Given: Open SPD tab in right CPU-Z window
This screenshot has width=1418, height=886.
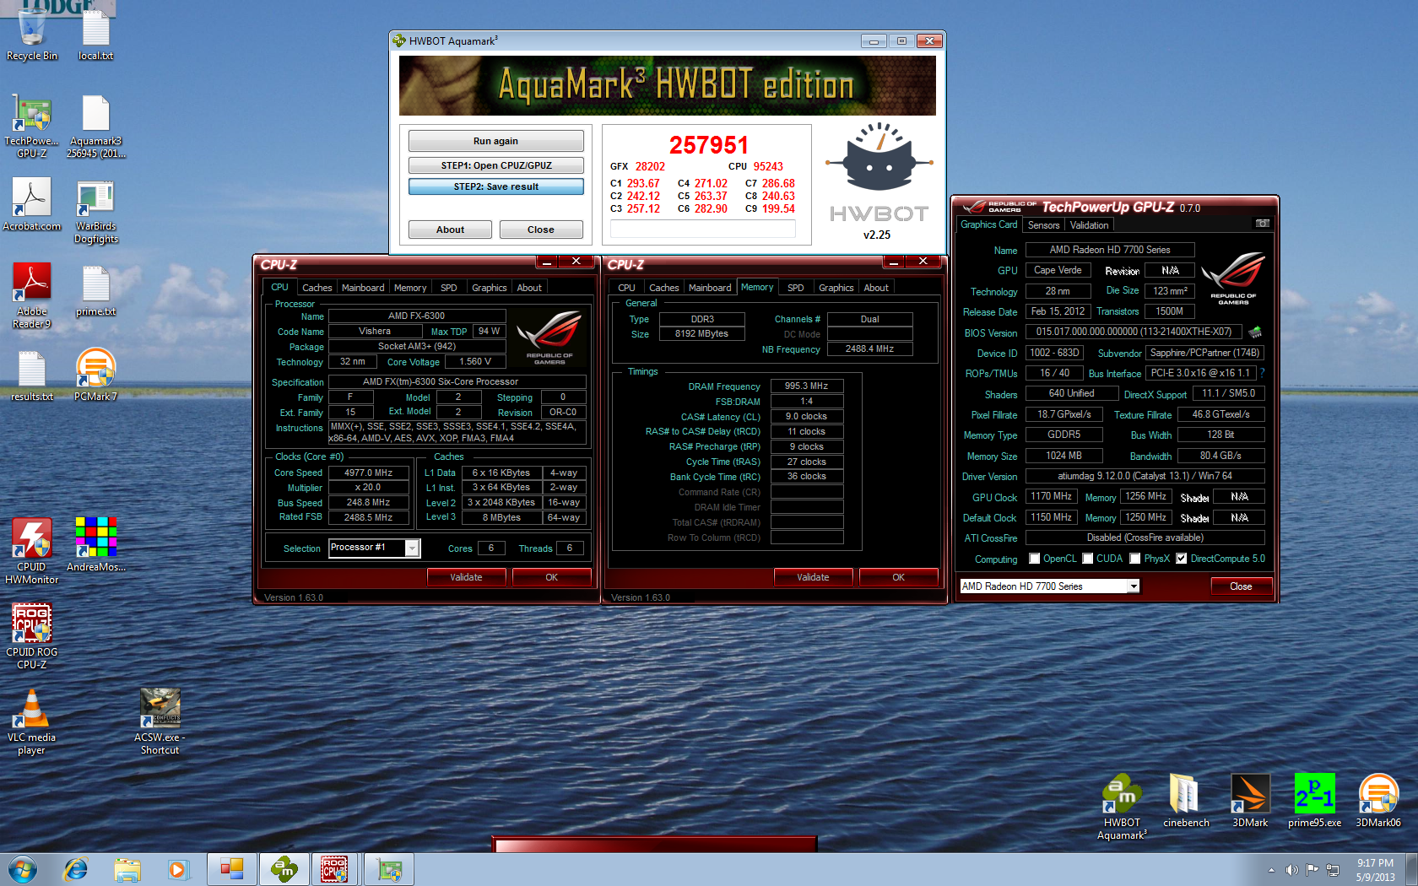Looking at the screenshot, I should [x=795, y=288].
